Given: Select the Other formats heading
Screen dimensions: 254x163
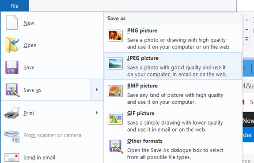Looking at the screenshot, I should click(145, 141).
